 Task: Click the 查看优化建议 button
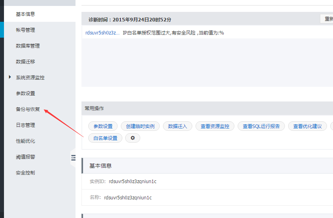[307, 126]
